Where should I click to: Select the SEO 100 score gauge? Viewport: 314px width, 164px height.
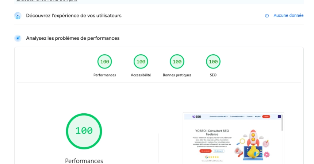213,61
